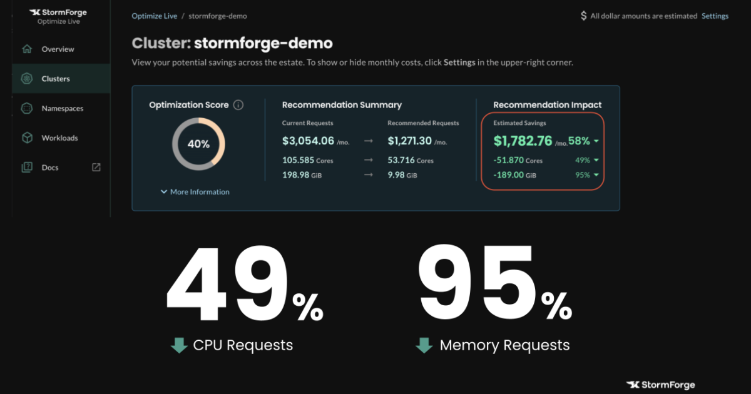
Task: Click the Docs external-link icon
Action: pyautogui.click(x=96, y=167)
